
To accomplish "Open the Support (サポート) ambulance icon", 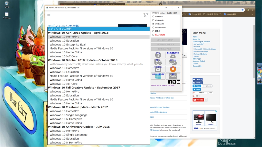I will 158,62.
